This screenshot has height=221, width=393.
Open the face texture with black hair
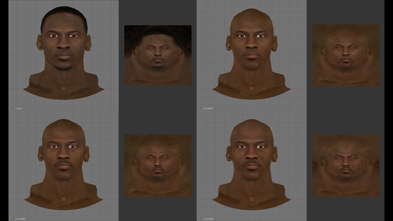click(158, 55)
